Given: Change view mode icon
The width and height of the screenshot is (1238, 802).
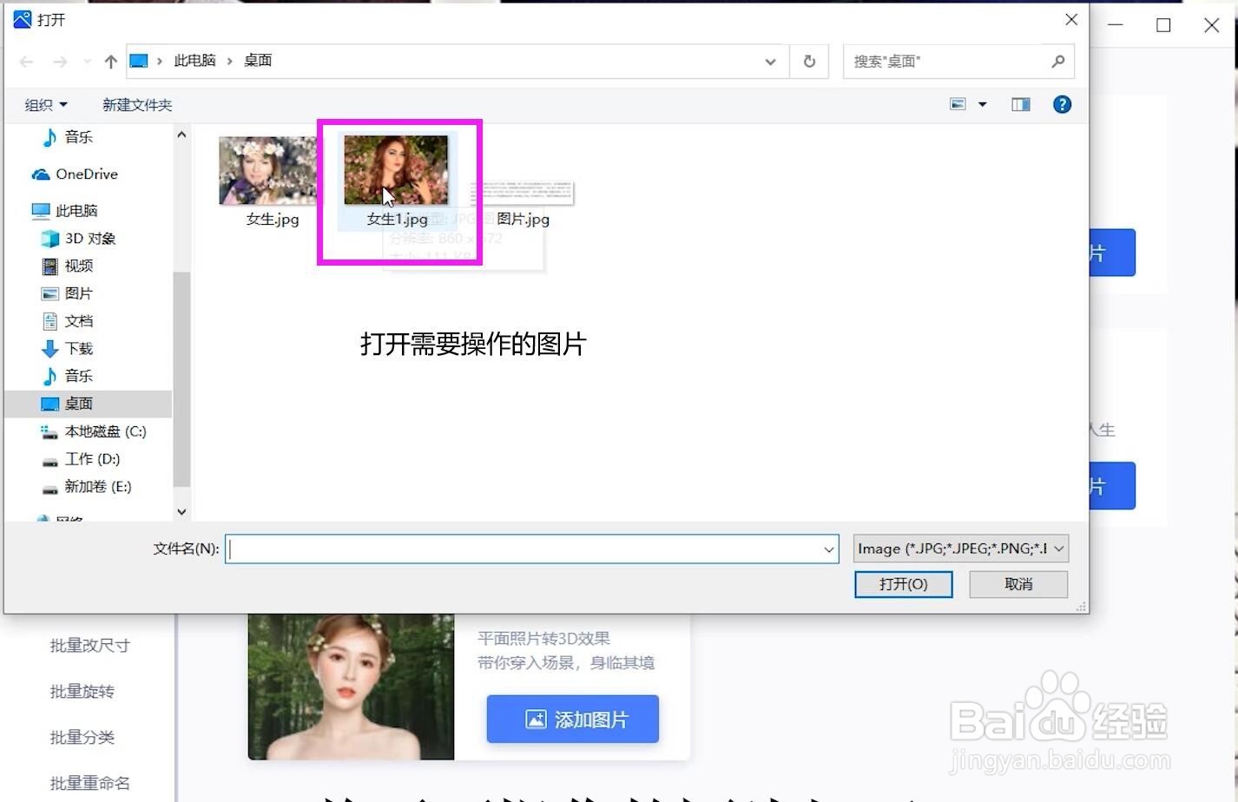Looking at the screenshot, I should tap(958, 104).
